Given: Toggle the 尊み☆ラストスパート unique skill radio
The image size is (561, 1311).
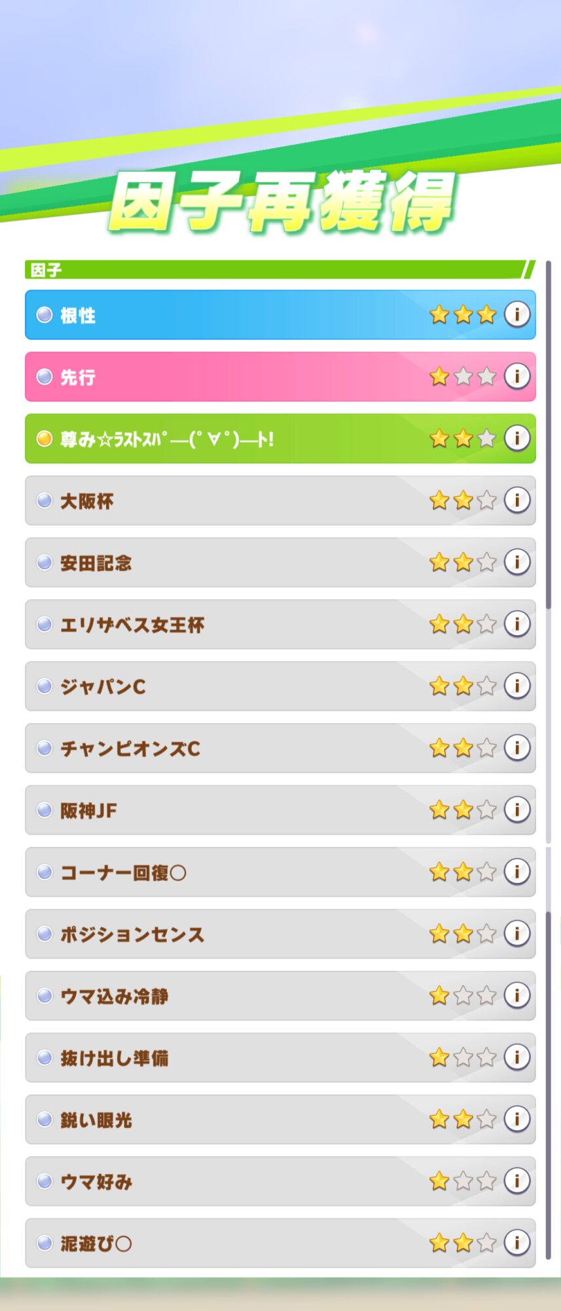Looking at the screenshot, I should [45, 439].
